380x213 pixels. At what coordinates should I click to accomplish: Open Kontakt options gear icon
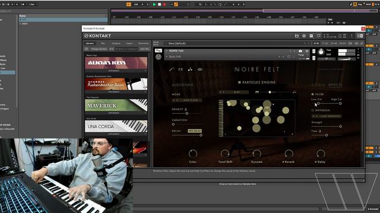coord(304,36)
